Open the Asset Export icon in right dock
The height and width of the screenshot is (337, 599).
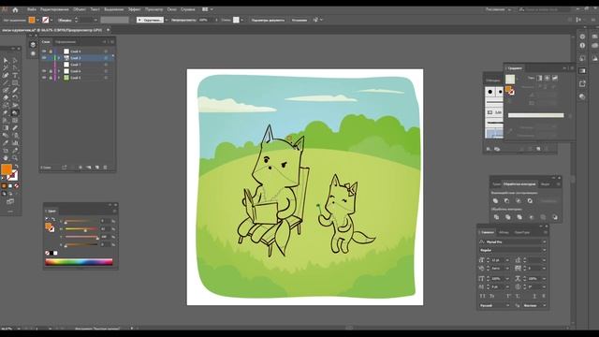click(x=582, y=83)
